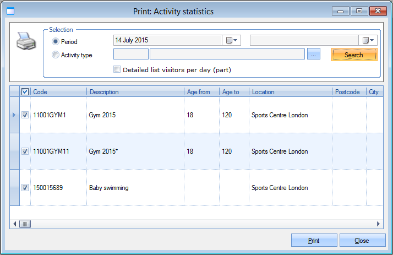The height and width of the screenshot is (255, 393).
Task: Toggle the select-all checkbox in header
Action: click(25, 92)
